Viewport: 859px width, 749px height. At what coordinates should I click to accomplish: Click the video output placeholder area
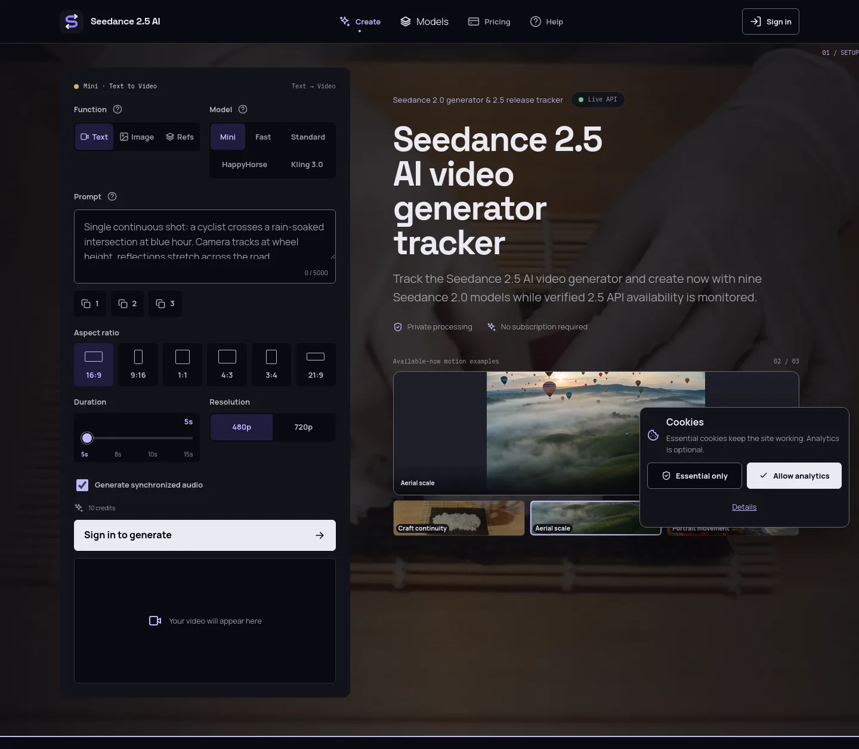pos(205,621)
